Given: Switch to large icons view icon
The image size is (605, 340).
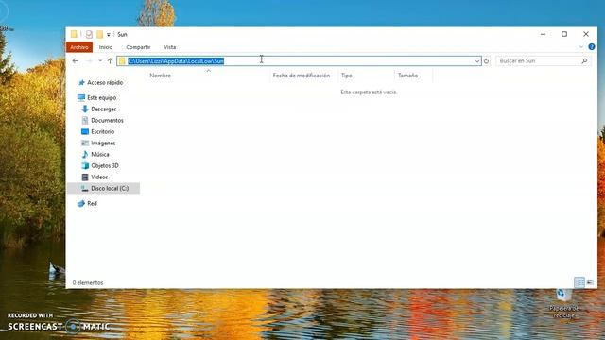Looking at the screenshot, I should (x=590, y=282).
